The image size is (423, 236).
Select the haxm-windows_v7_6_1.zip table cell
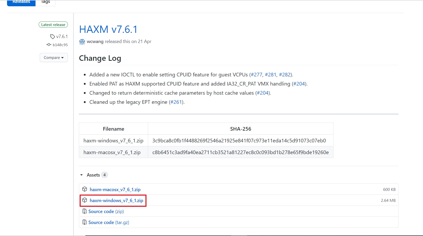pyautogui.click(x=113, y=141)
